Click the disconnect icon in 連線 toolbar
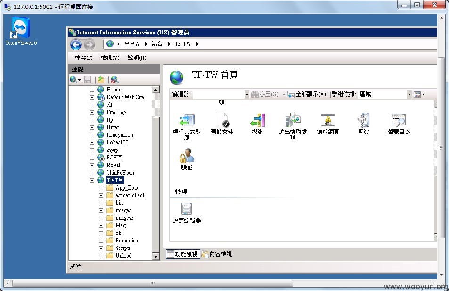The height and width of the screenshot is (291, 449). coord(114,80)
